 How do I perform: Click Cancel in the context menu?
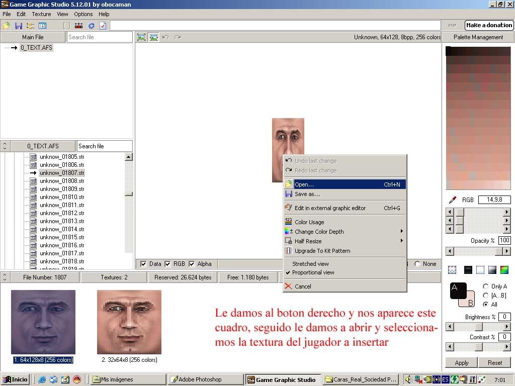pyautogui.click(x=345, y=286)
